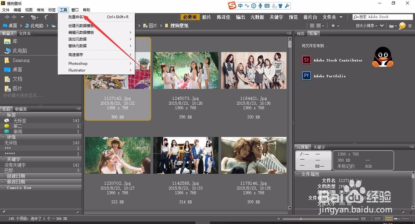Select the 文件夹 panel tab on the left
Screen dimensions: 415x224
coord(25,34)
